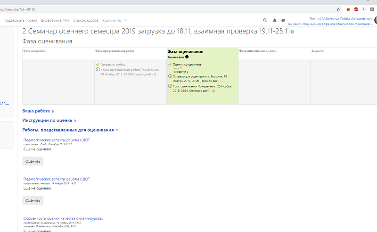This screenshot has width=377, height=232.
Task: Open 'Особенности оценки качества онлайн-курсов' submission link
Action: click(63, 218)
